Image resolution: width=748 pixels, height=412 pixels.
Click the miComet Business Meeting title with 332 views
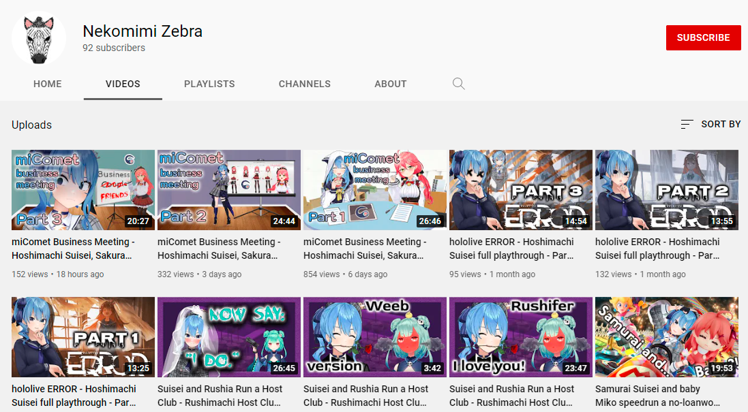(220, 249)
